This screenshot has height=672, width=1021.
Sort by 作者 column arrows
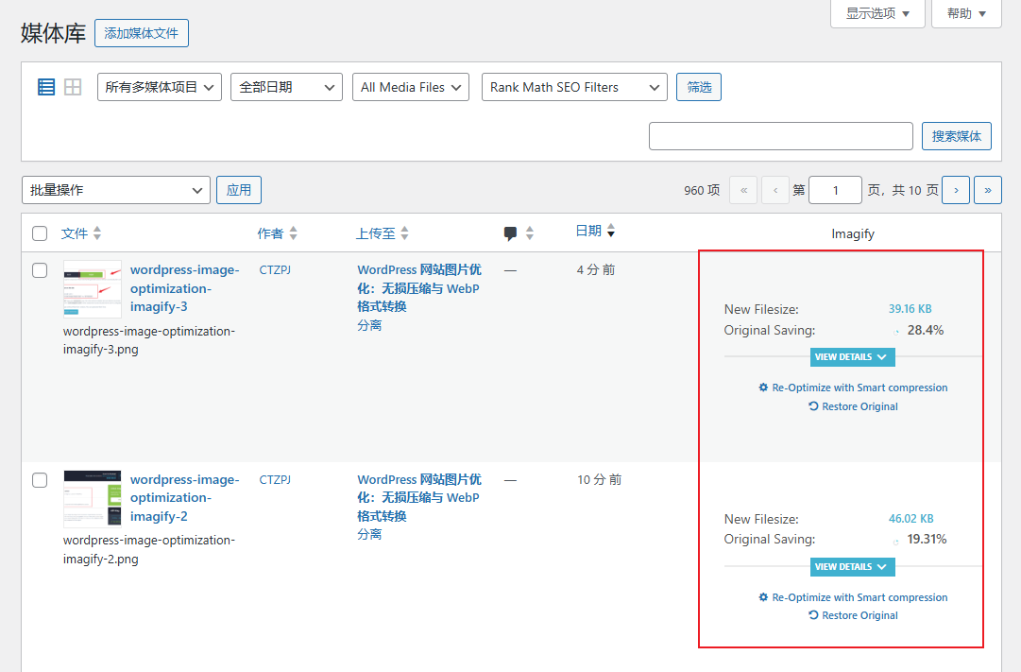[x=293, y=233]
